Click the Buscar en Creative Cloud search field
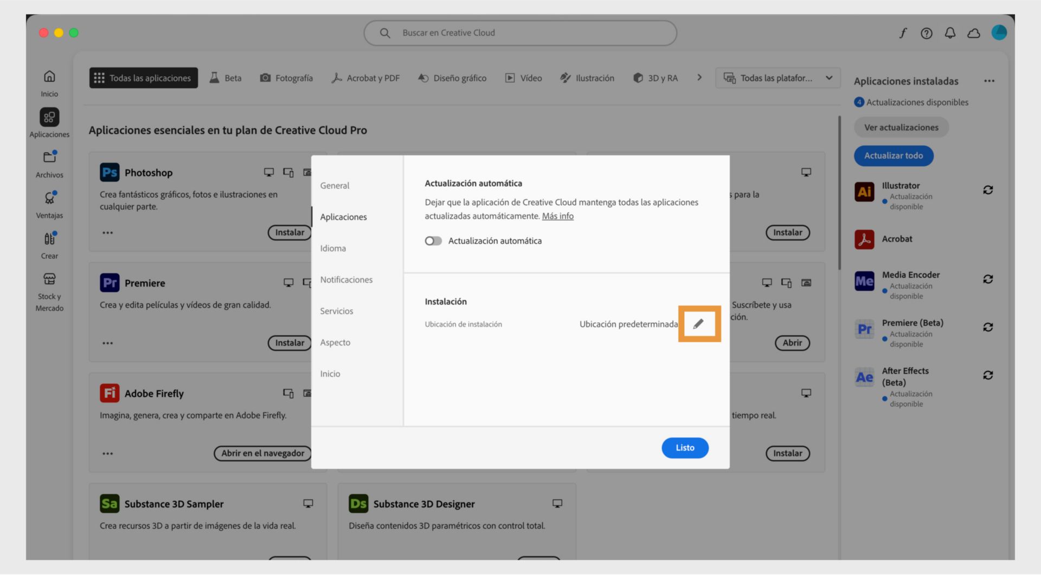This screenshot has width=1041, height=575. click(520, 33)
